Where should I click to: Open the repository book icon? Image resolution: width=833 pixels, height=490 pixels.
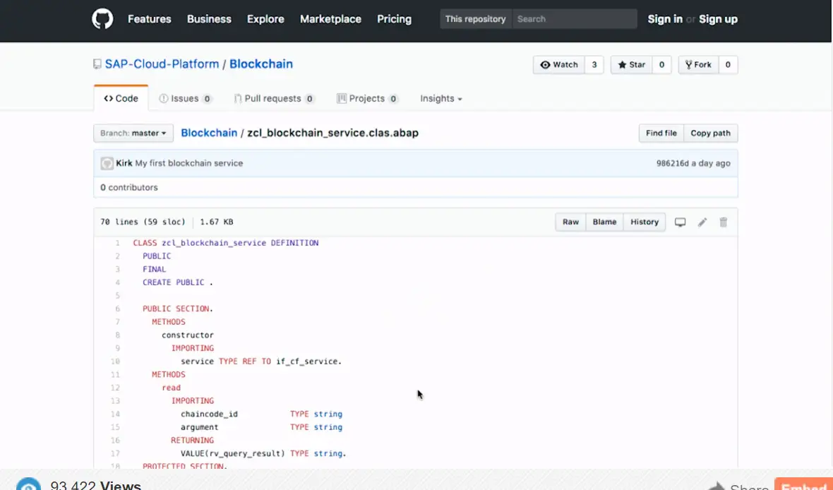97,64
